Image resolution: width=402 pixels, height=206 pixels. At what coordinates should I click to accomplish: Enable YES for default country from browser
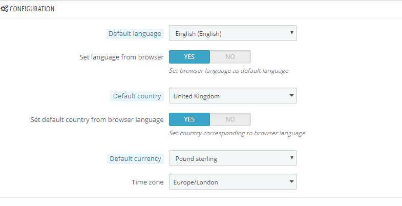pyautogui.click(x=189, y=119)
